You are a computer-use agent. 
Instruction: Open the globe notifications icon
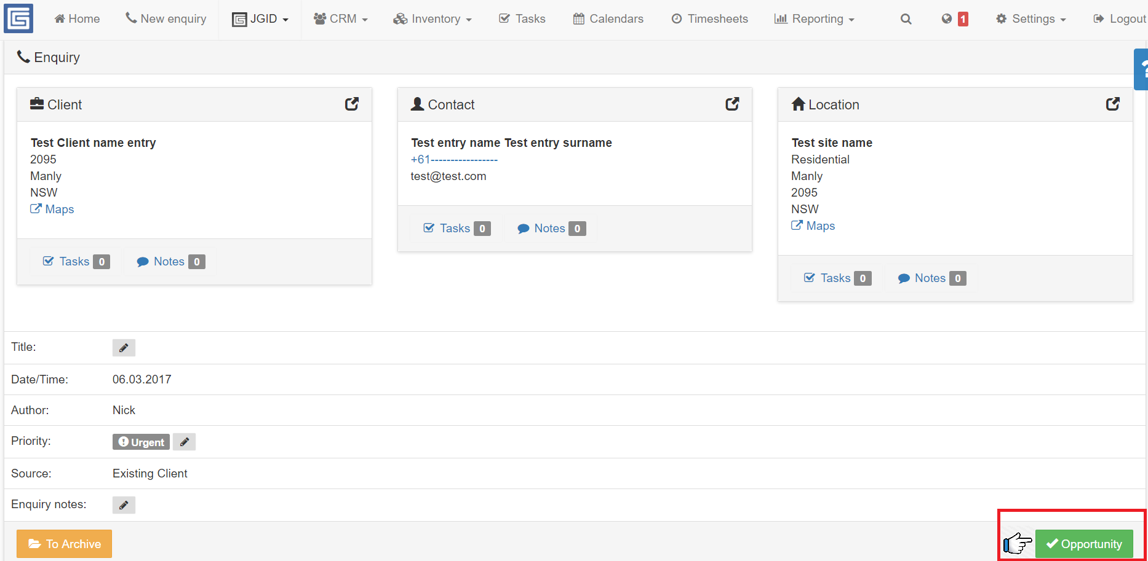[947, 19]
